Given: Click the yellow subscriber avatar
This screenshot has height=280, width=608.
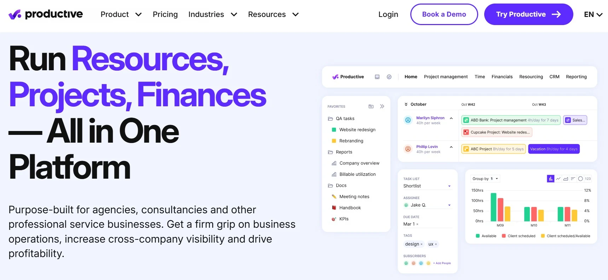Looking at the screenshot, I should pos(428,263).
